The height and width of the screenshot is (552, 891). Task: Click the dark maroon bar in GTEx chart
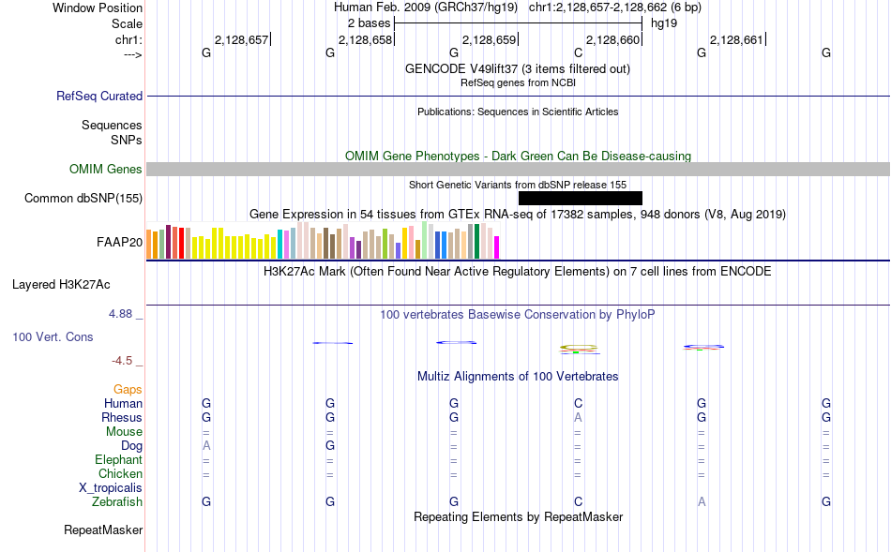pos(168,242)
